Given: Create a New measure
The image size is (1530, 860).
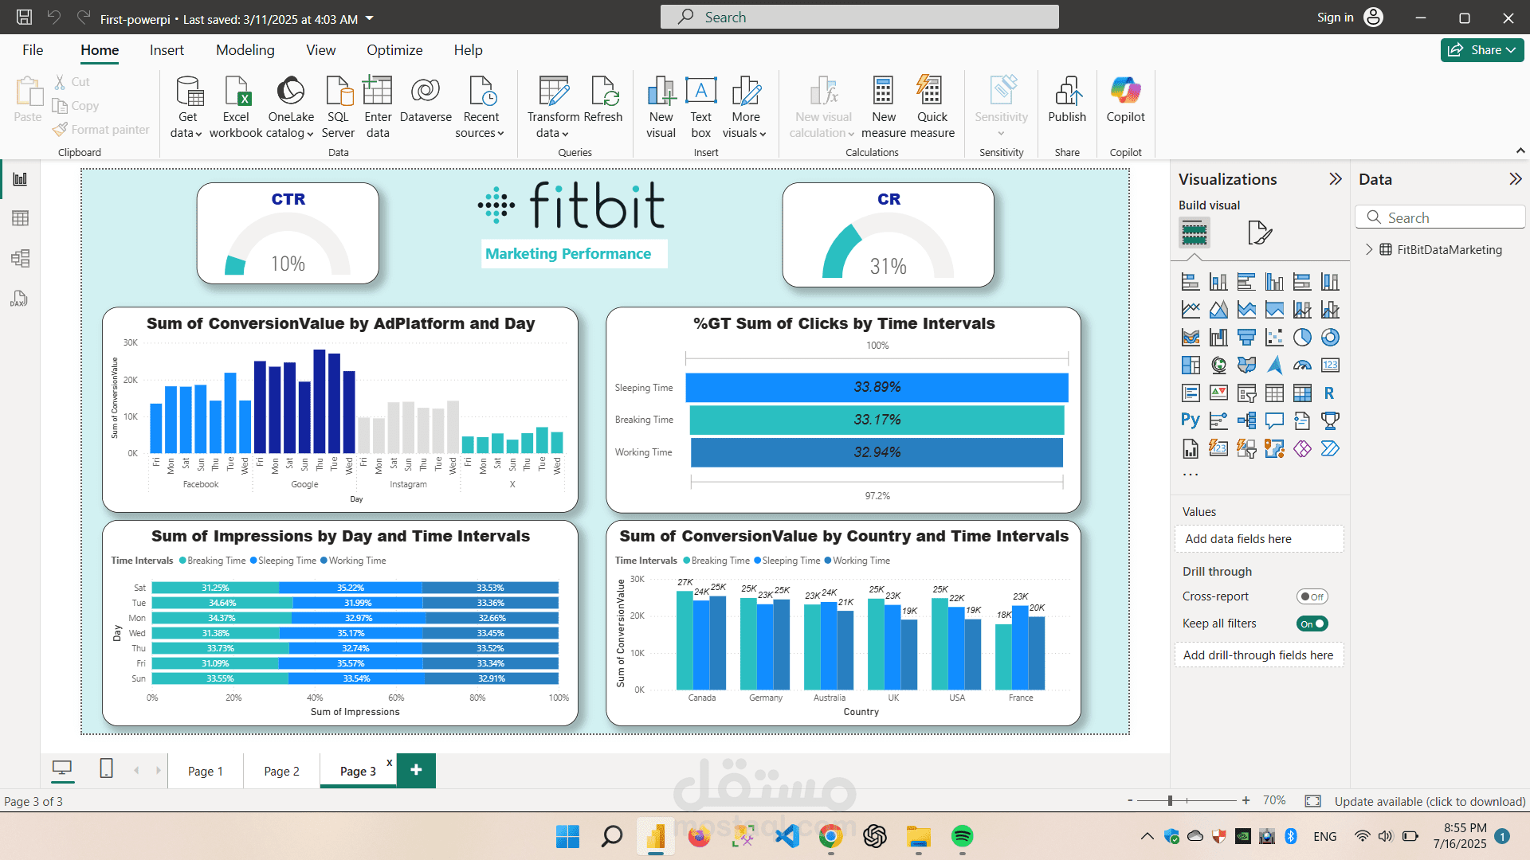Looking at the screenshot, I should 883,107.
